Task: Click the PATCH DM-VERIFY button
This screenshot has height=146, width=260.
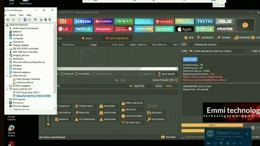Action: (x=132, y=116)
